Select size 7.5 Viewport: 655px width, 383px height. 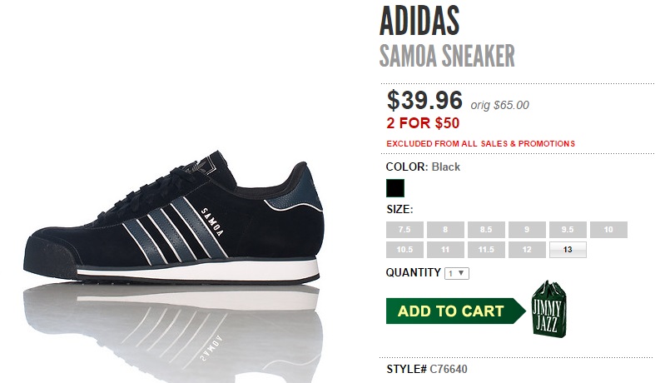click(x=404, y=230)
